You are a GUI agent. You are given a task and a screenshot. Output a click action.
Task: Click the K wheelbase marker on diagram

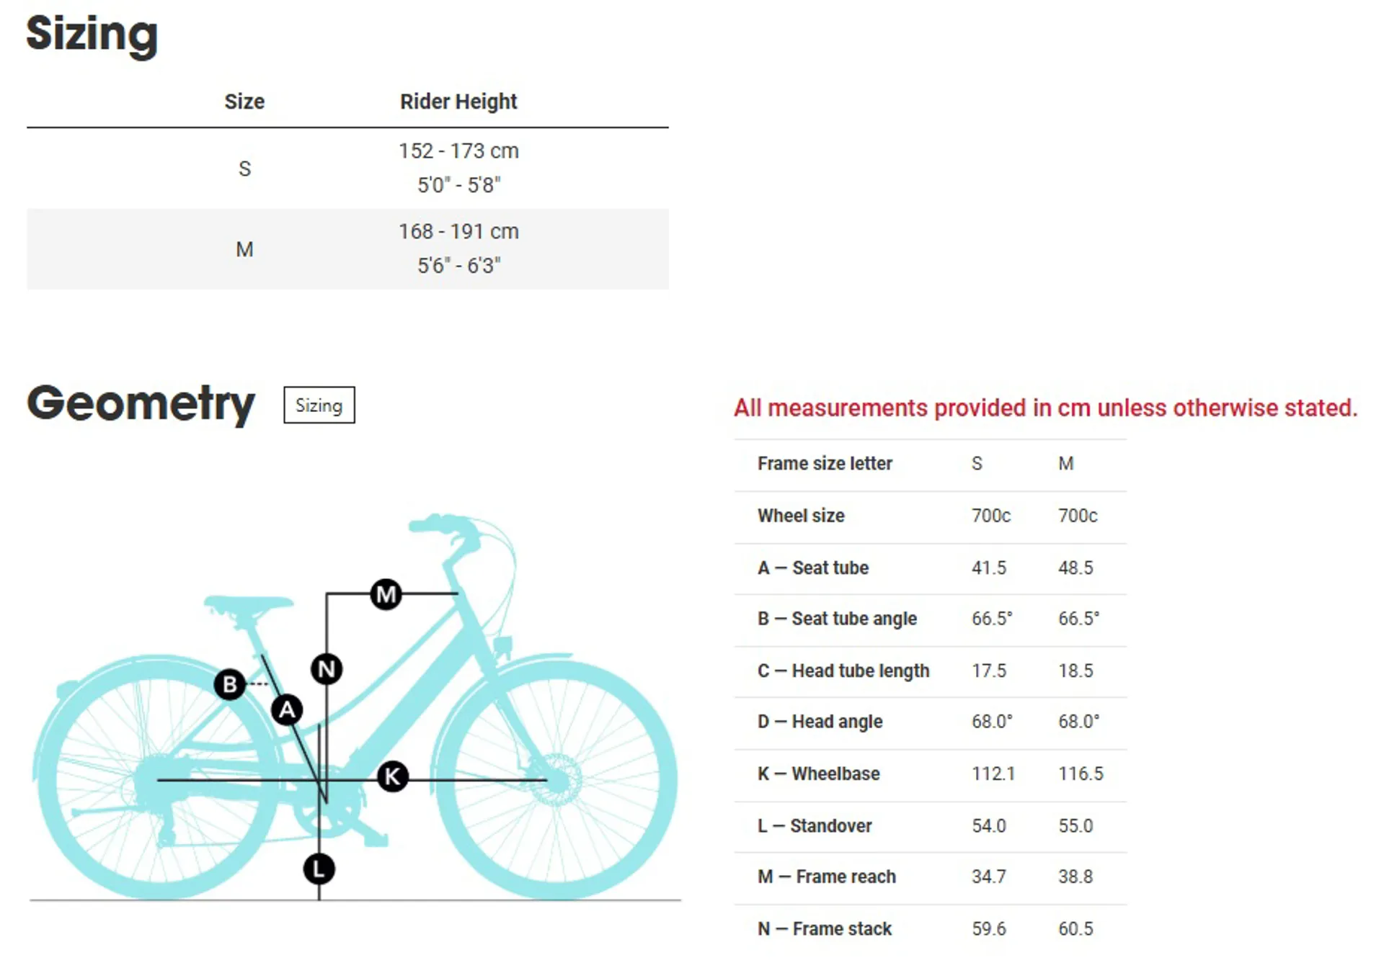pos(392,776)
